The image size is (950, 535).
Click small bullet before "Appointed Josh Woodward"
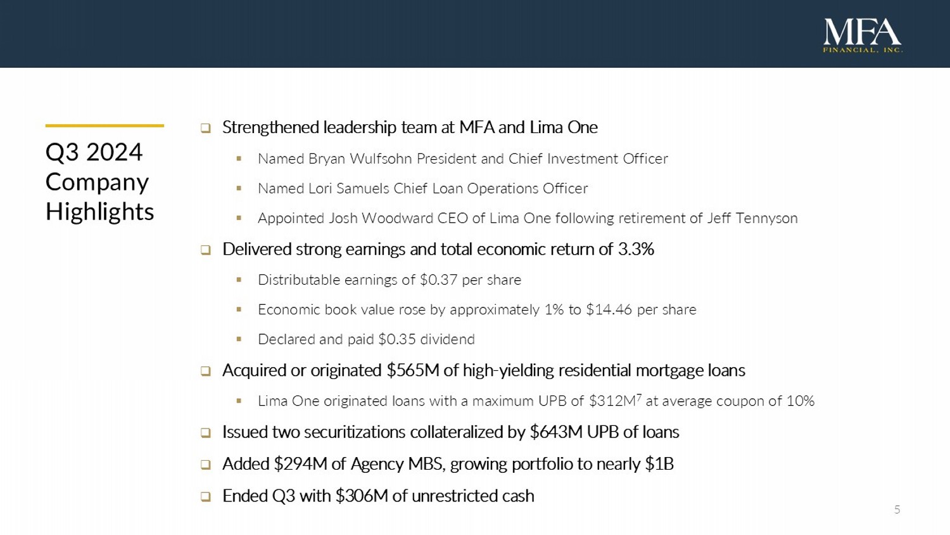click(x=239, y=218)
